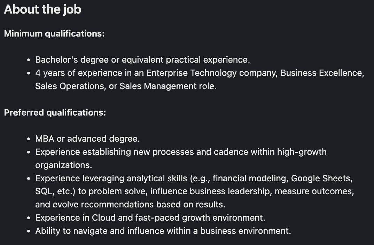Screen dimensions: 374x245
Task: Click the words "Google Sheets"
Action: (321, 179)
